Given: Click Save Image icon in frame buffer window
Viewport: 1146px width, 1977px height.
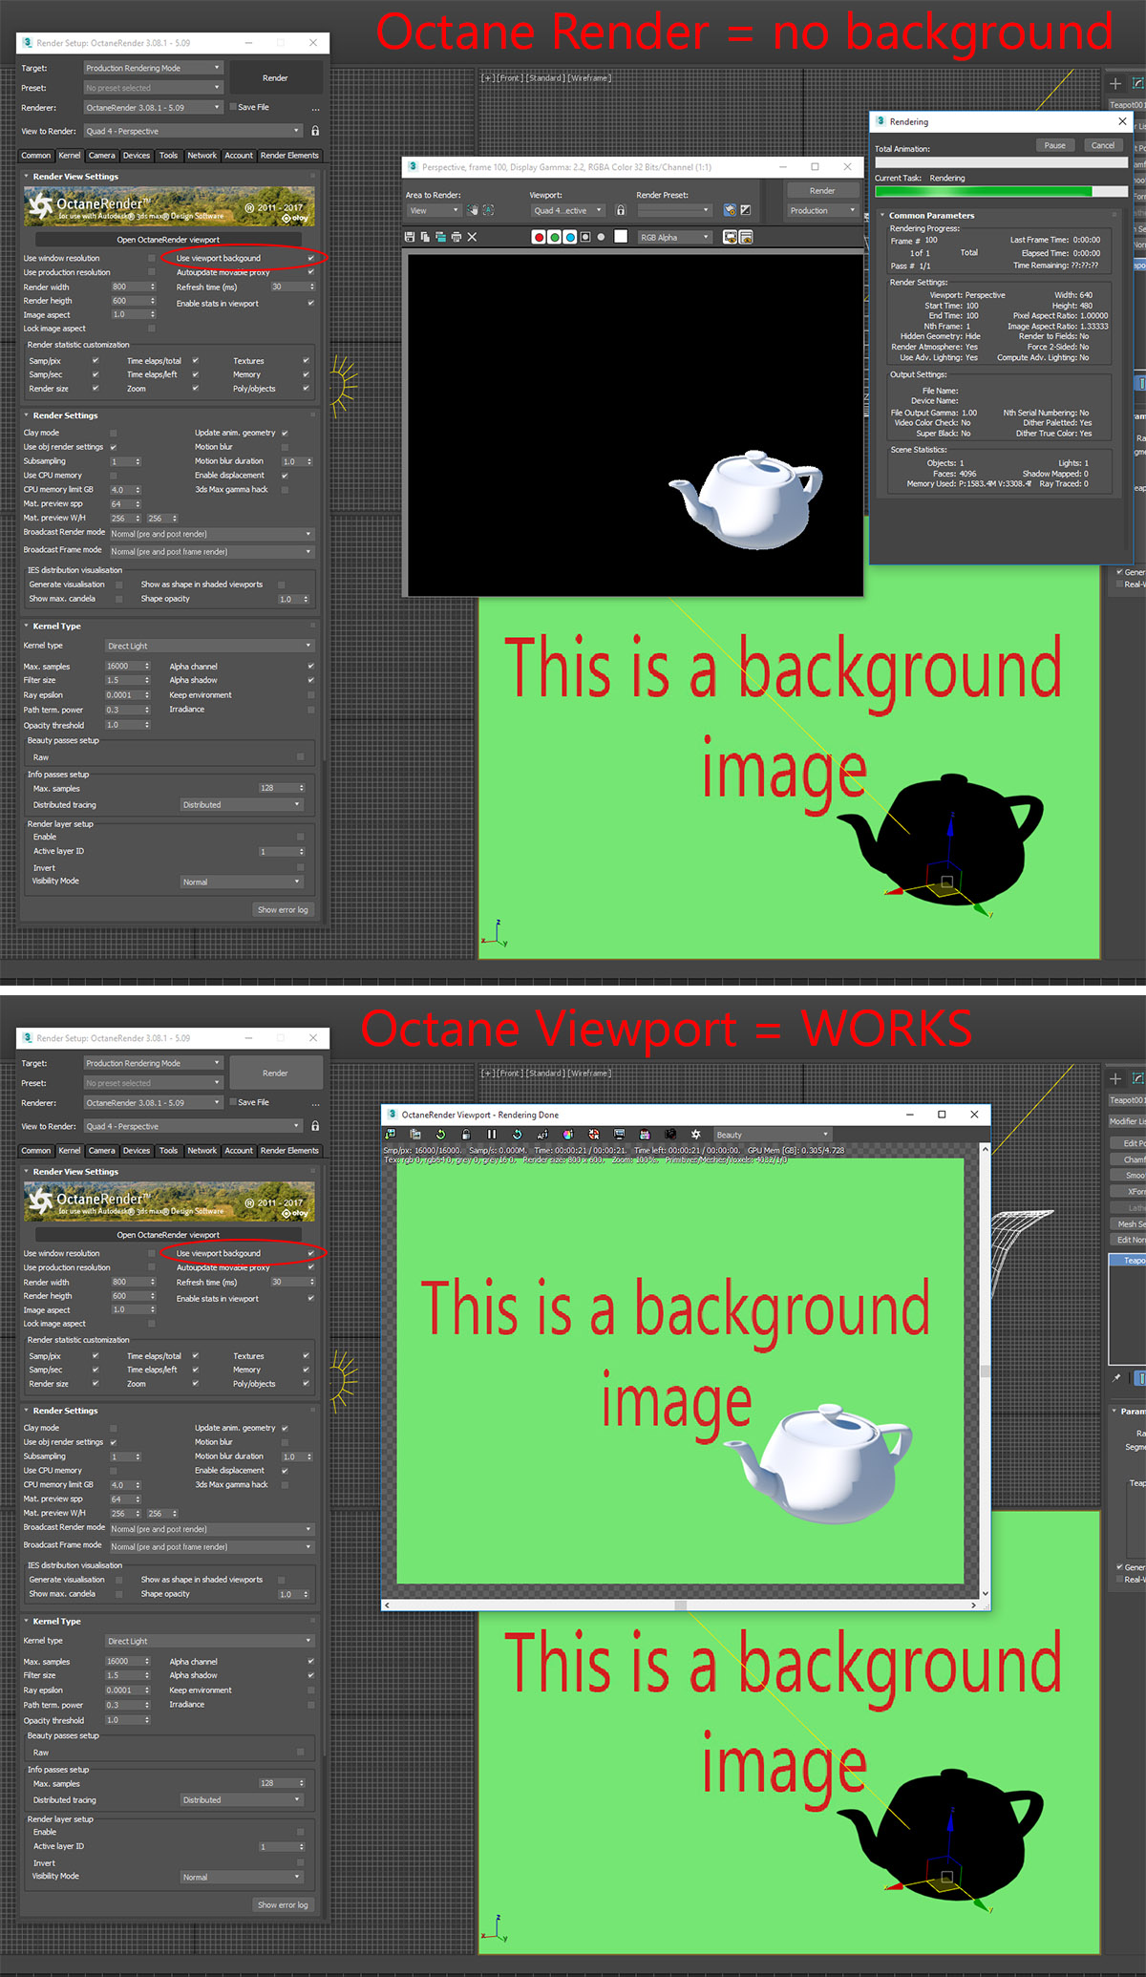Looking at the screenshot, I should tap(410, 237).
